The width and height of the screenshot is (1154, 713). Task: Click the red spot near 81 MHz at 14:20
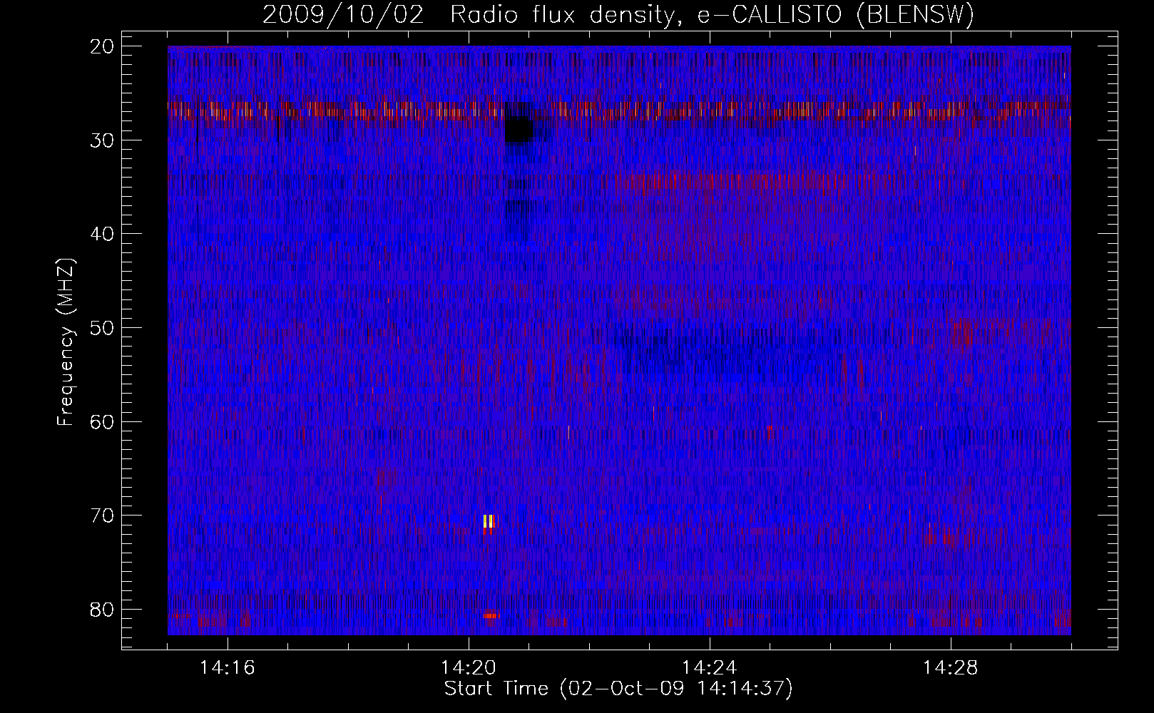coord(491,615)
